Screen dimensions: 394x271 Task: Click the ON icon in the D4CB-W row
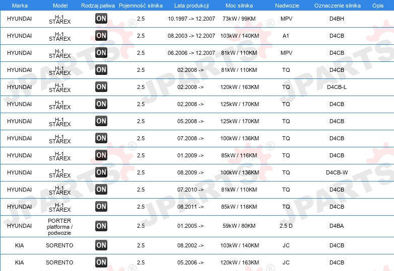pyautogui.click(x=101, y=172)
